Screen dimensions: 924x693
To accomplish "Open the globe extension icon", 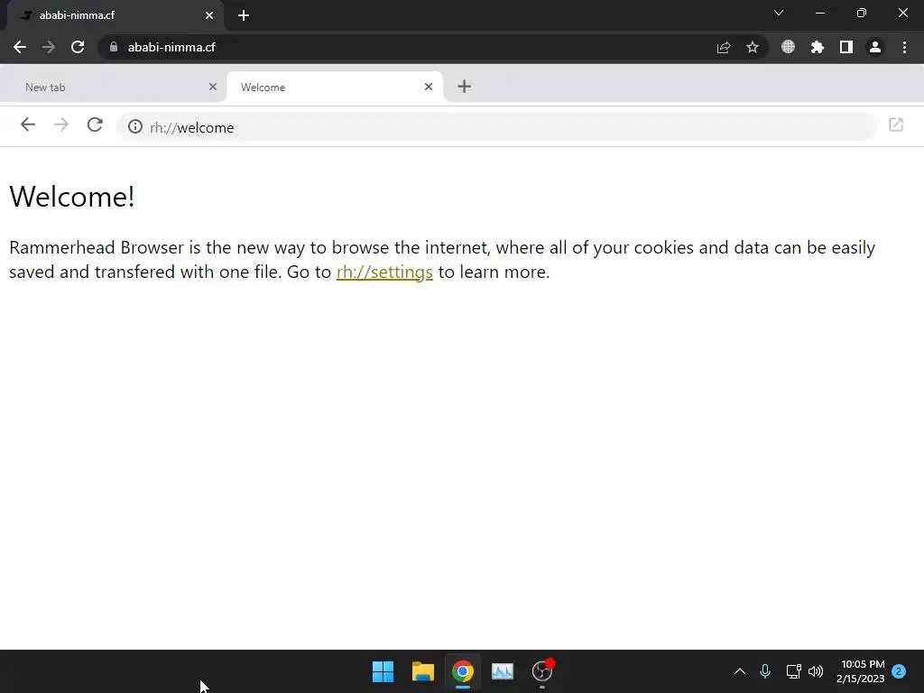I will 788,47.
